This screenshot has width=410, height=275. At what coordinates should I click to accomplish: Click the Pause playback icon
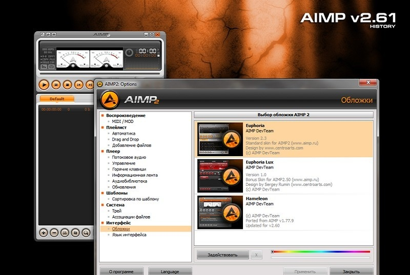[x=55, y=84]
